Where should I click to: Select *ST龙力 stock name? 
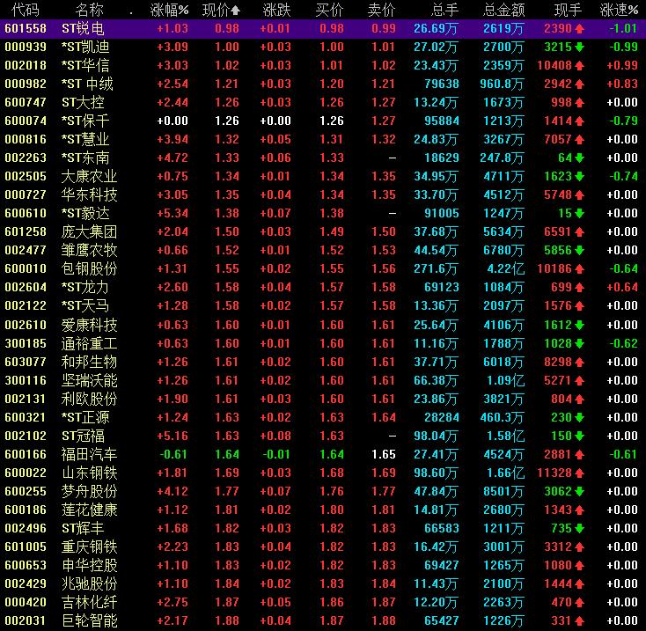coord(85,287)
